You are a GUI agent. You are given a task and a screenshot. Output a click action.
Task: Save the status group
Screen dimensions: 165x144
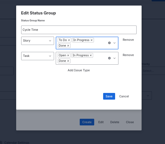[109, 96]
